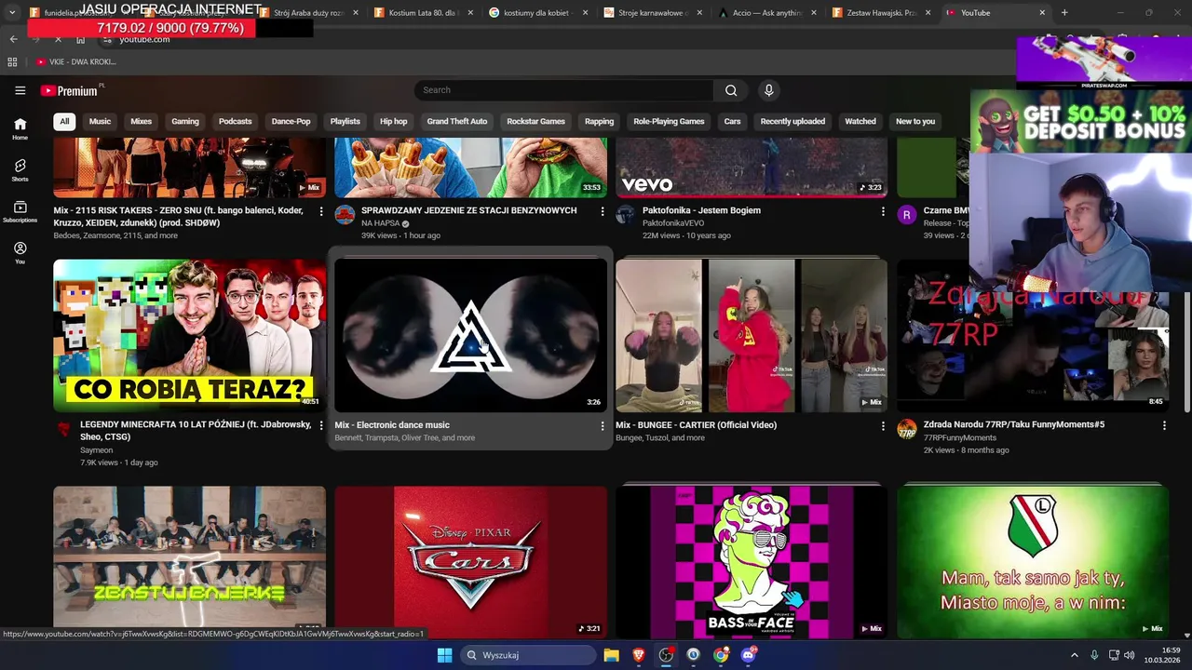Open Paktofonika - Jestem Bogiem title link
This screenshot has height=670, width=1192.
click(x=701, y=210)
